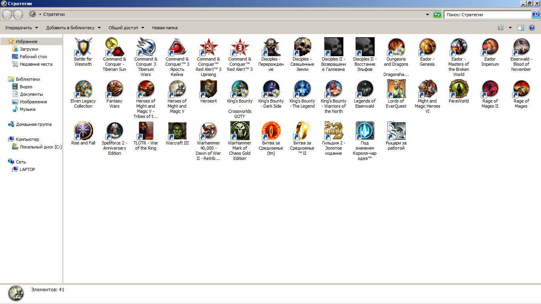Select TLOTR - War of the Ring icon
Screen dimensions: 541x304
146,131
